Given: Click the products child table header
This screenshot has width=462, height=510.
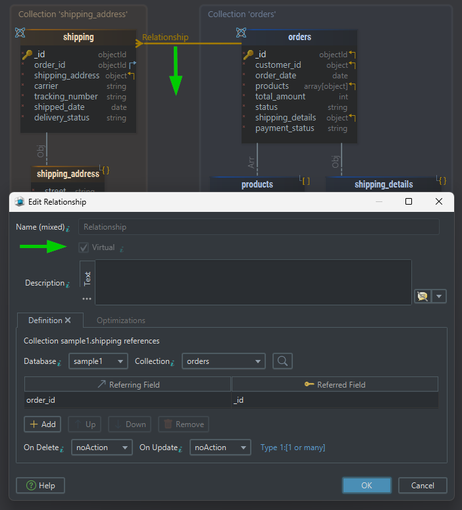Looking at the screenshot, I should pos(257,184).
